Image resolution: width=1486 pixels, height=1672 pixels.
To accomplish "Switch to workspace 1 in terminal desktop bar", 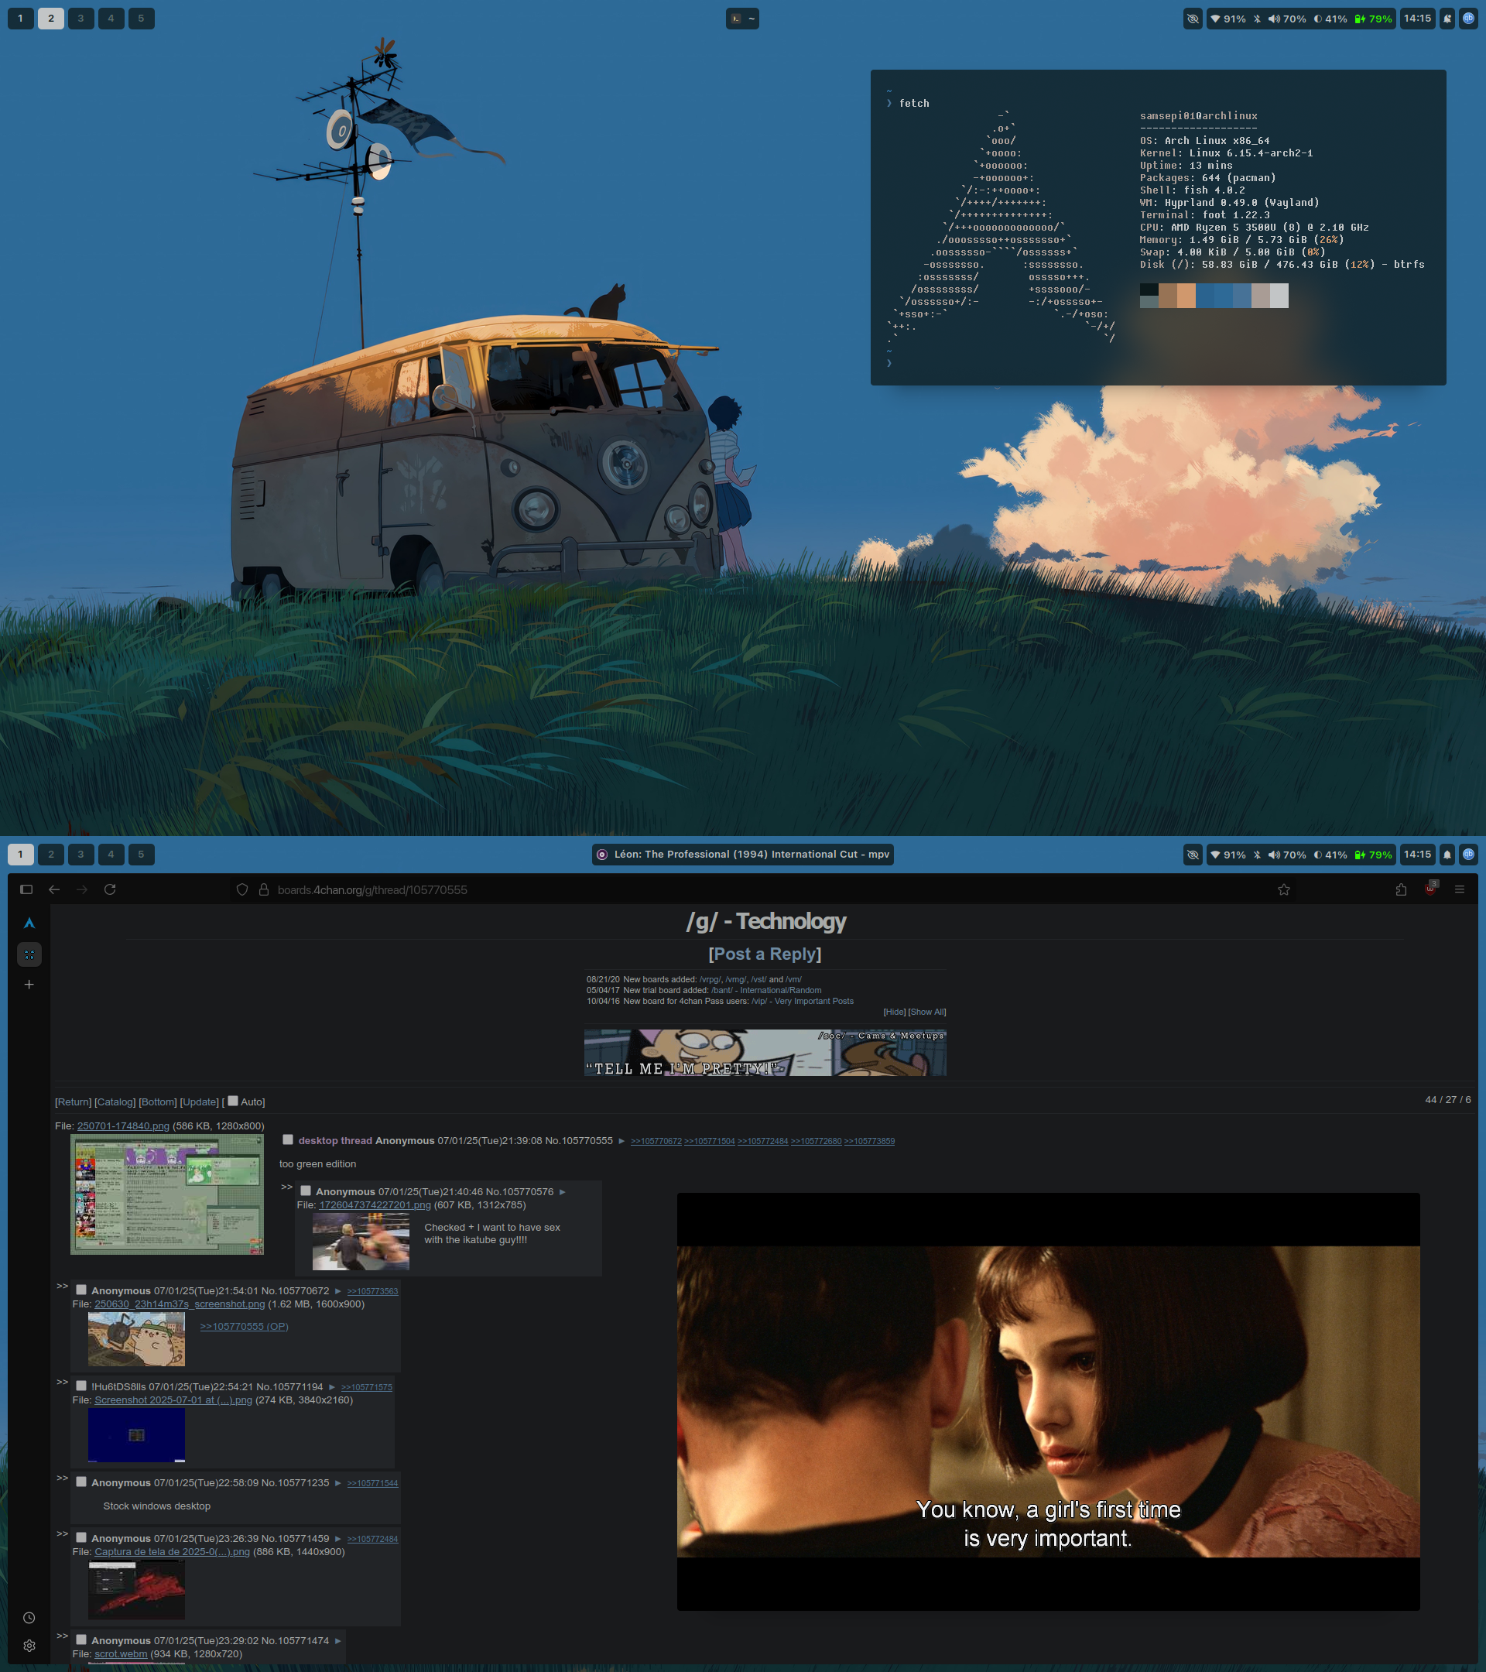I will [20, 19].
